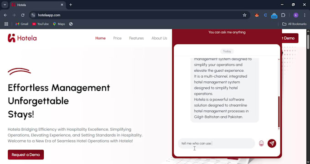Open site information icon in address bar
This screenshot has width=310, height=164.
click(x=33, y=15)
